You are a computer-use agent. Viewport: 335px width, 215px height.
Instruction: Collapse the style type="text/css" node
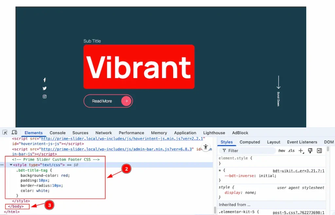click(x=11, y=165)
